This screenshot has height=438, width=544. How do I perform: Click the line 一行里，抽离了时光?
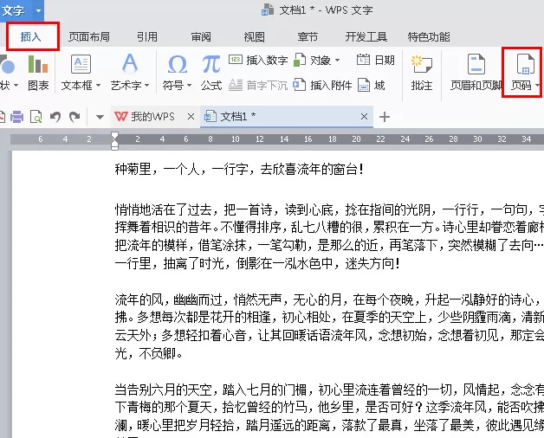coord(257,263)
